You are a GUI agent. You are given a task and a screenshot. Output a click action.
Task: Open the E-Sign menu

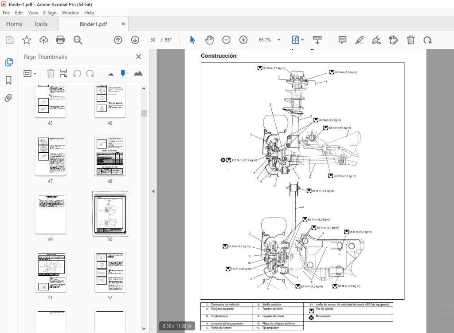pos(50,13)
